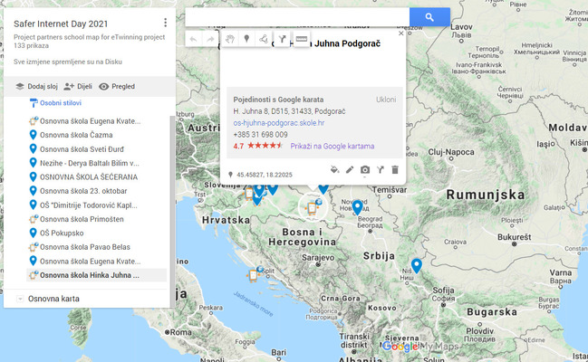Click the paint bucket style icon in popup
The width and height of the screenshot is (588, 362).
334,170
